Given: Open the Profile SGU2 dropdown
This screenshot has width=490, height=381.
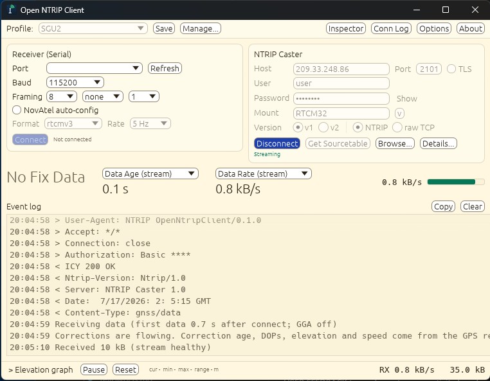Looking at the screenshot, I should [x=93, y=28].
